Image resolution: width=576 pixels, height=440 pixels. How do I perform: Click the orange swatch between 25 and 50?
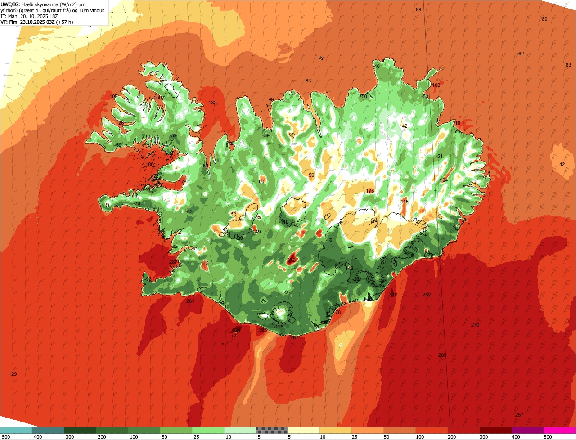367,430
